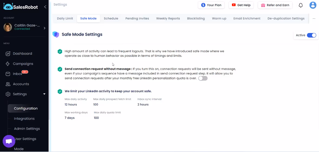The width and height of the screenshot is (319, 152).
Task: Open User Settings under Settings
Action: point(25,139)
